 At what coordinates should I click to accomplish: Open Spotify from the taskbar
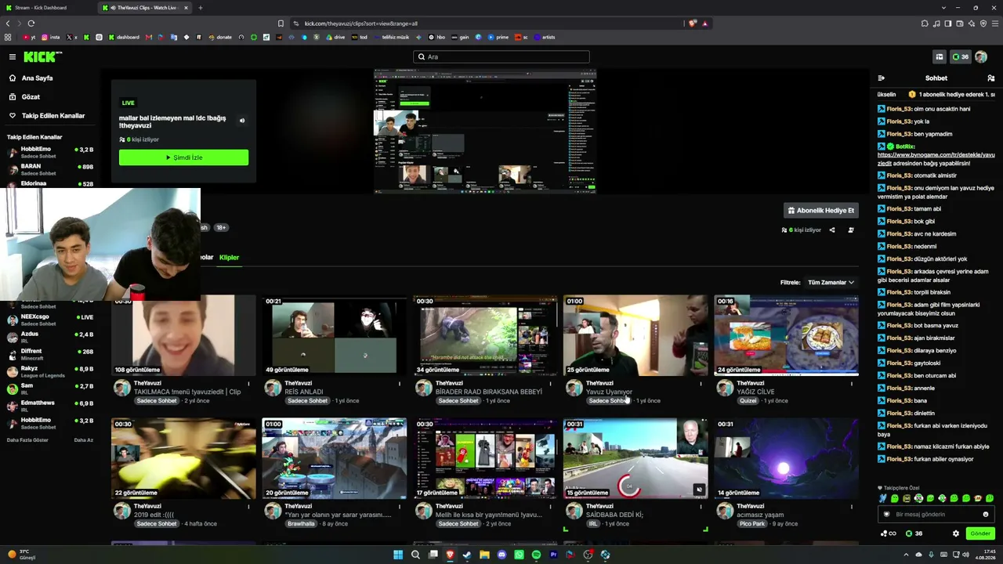coord(536,555)
